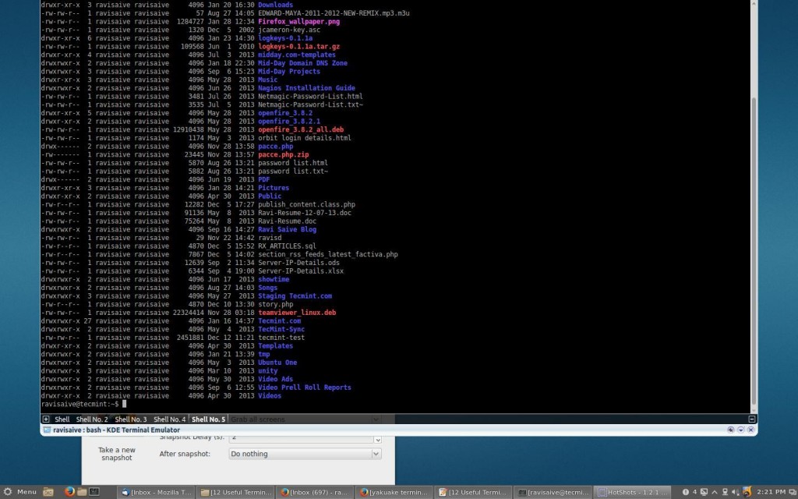This screenshot has width=798, height=499.
Task: Click the Take a new snapshot button
Action: pos(117,454)
